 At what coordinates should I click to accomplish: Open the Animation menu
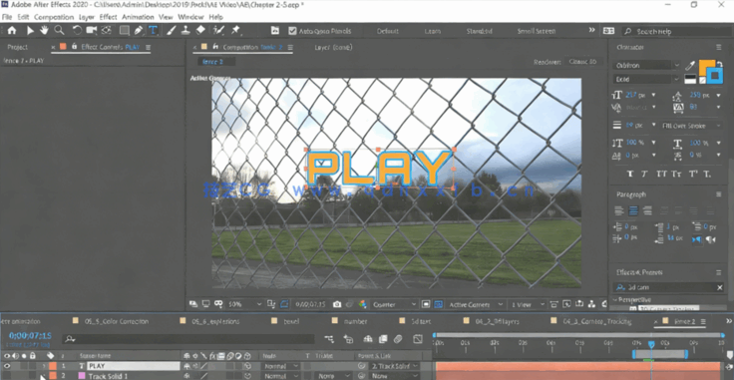coord(138,17)
